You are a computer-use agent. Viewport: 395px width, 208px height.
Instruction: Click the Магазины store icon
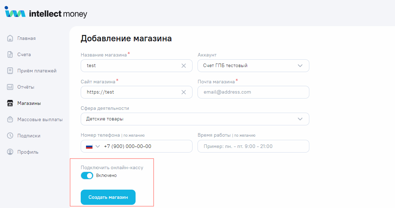point(10,103)
